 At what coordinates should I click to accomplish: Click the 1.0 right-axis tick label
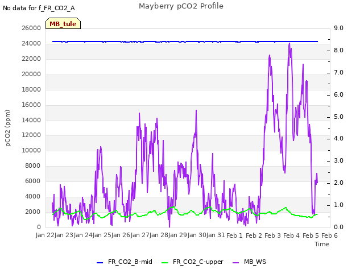[338, 205]
